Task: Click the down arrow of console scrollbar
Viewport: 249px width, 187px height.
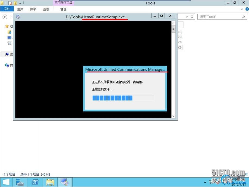Action: [174, 116]
